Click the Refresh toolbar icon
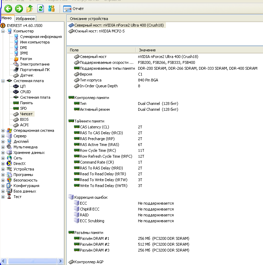This screenshot has width=263, height=265. 41,9
